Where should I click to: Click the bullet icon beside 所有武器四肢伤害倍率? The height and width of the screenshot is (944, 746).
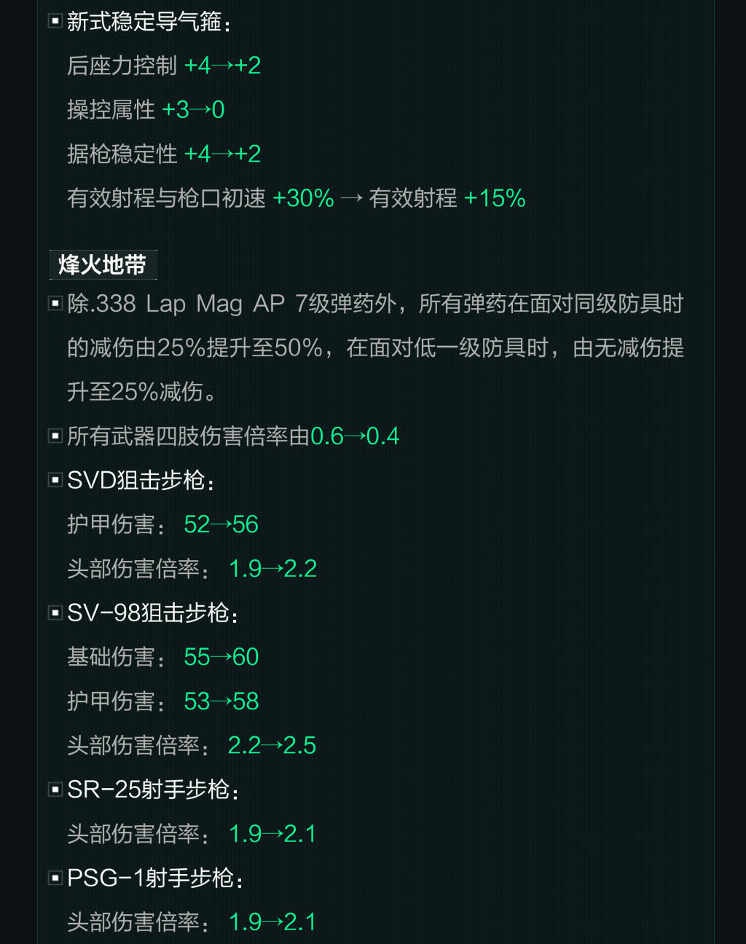click(55, 436)
